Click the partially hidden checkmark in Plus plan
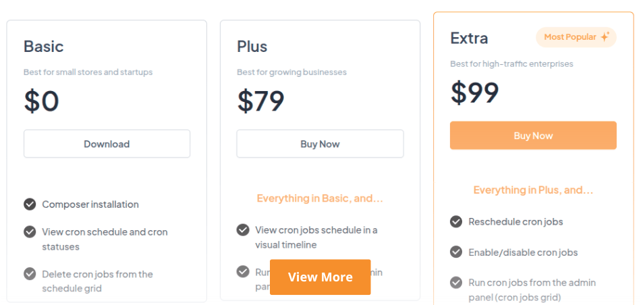 pyautogui.click(x=243, y=271)
